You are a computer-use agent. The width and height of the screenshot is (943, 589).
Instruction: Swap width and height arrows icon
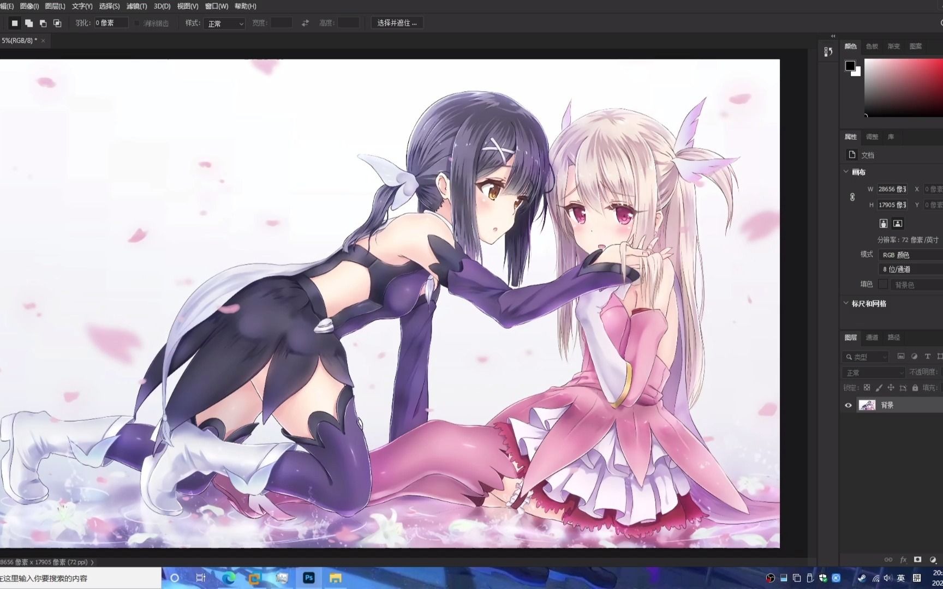click(305, 23)
